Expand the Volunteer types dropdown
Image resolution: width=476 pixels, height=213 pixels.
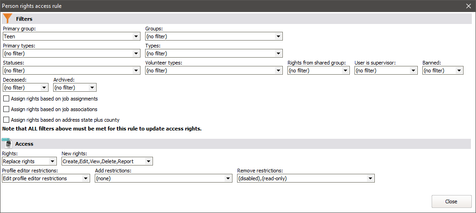pyautogui.click(x=279, y=71)
